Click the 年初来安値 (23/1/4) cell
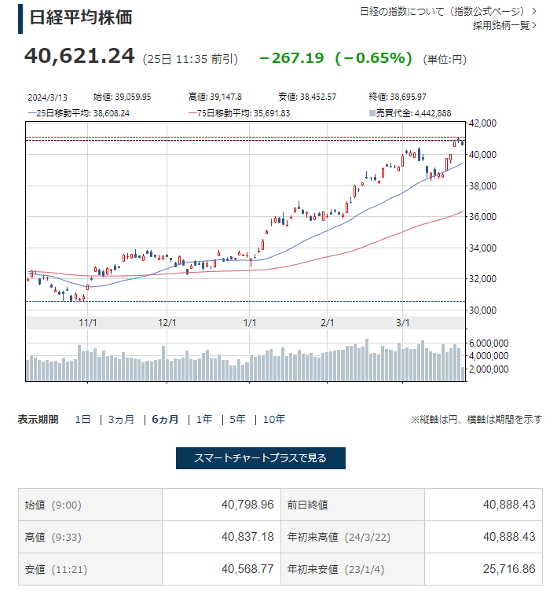Viewport: 546px width, 595px height. 353,569
